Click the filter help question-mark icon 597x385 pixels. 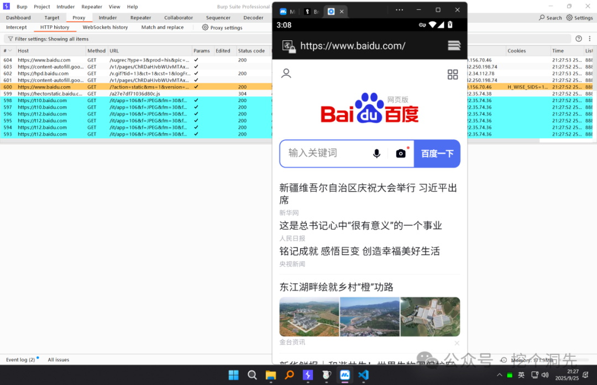[x=578, y=39]
